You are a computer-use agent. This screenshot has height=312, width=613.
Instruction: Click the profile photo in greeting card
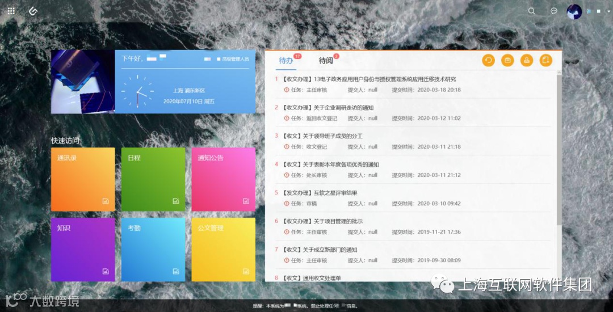tap(83, 82)
